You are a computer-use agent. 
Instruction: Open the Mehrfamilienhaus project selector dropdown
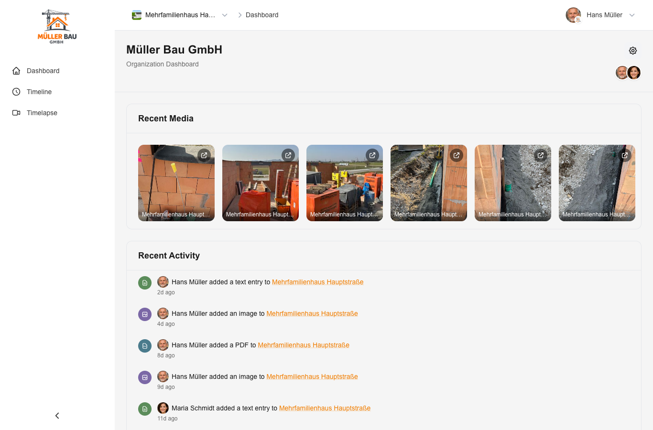click(225, 15)
